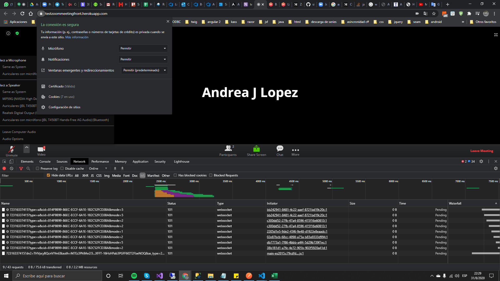Open the Participants panel icon

tap(228, 148)
